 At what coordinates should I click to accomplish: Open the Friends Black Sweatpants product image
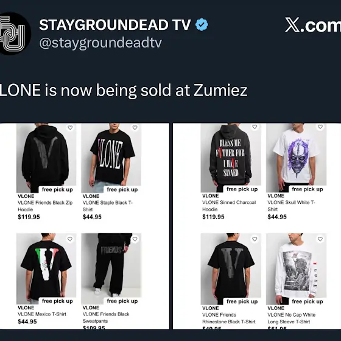pyautogui.click(x=111, y=269)
